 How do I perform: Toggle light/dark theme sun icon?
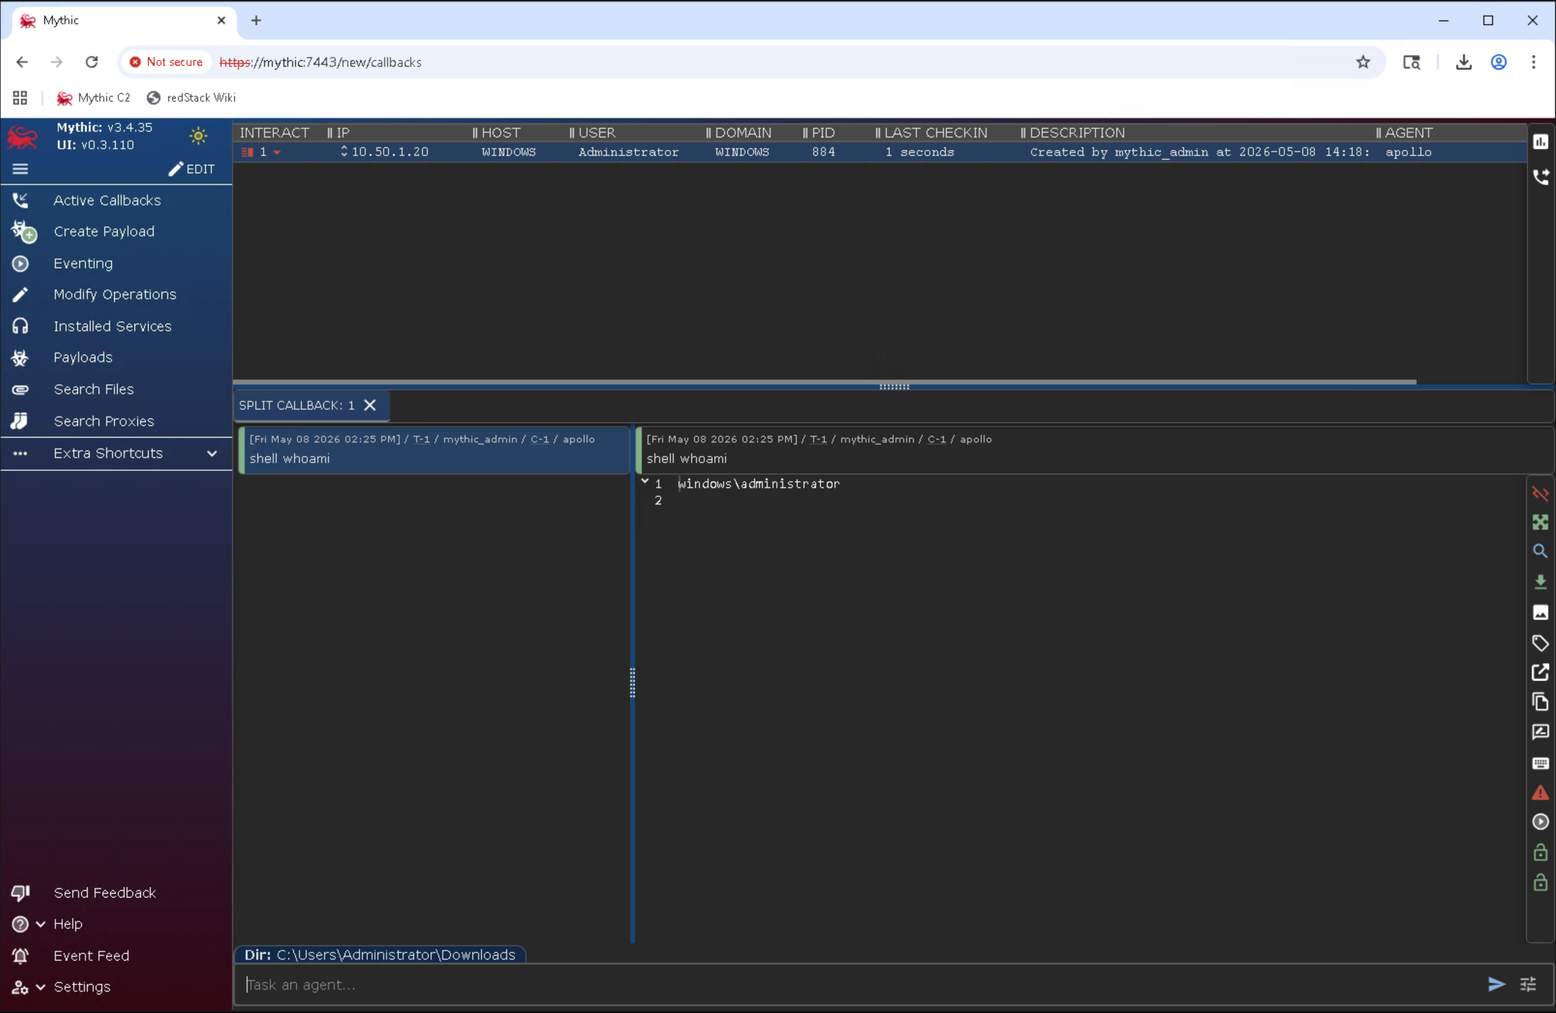click(198, 136)
